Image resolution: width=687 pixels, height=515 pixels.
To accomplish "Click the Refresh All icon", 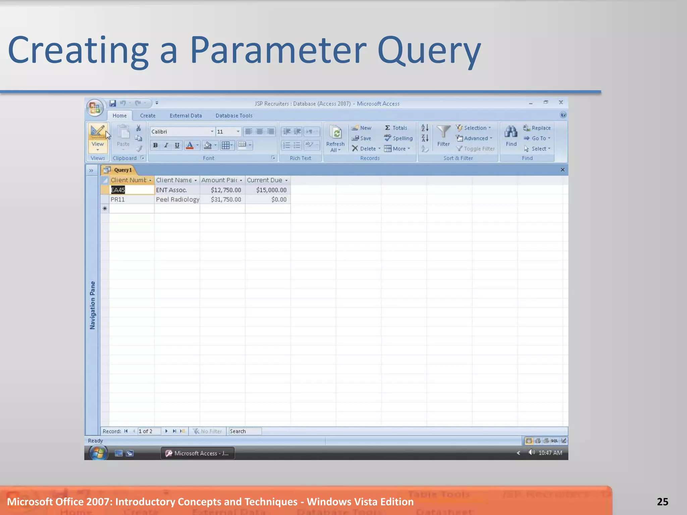I will tap(335, 132).
